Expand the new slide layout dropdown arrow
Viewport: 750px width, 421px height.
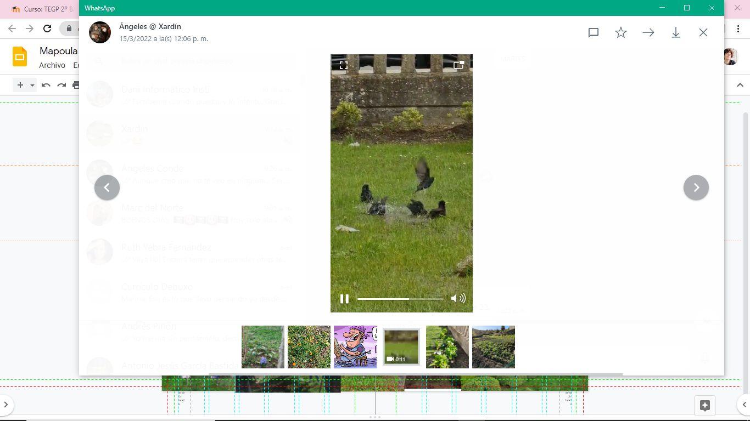tap(32, 85)
